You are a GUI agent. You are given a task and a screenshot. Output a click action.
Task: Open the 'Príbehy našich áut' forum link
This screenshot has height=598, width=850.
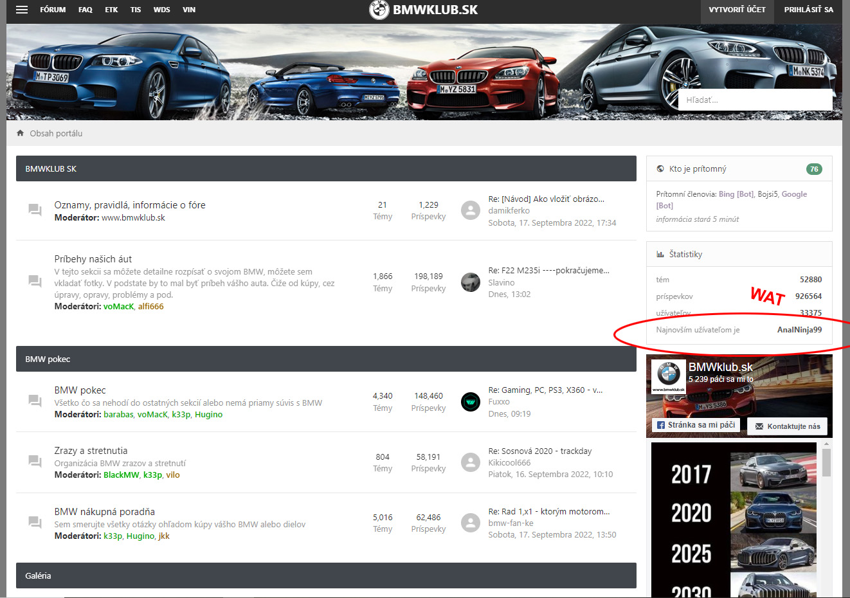pos(93,259)
